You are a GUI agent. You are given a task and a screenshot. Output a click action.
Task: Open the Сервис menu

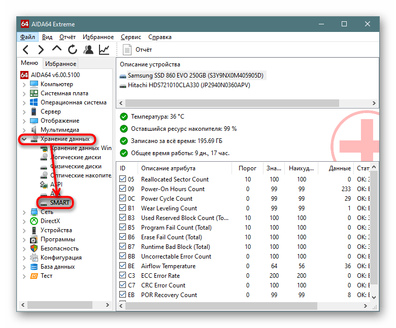(131, 37)
